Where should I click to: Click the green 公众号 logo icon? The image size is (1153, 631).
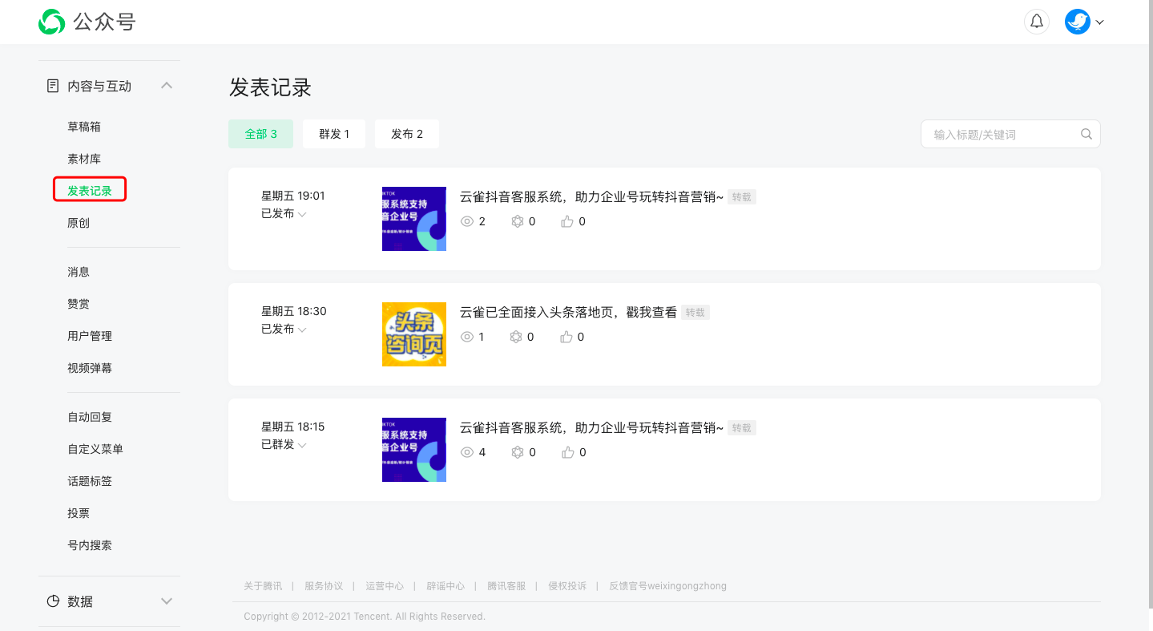(51, 22)
